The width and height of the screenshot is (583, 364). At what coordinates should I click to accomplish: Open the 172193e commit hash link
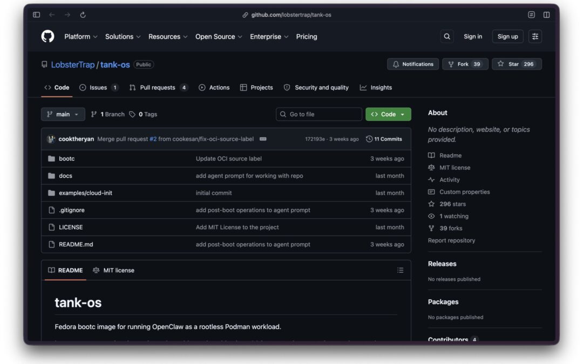click(x=315, y=139)
